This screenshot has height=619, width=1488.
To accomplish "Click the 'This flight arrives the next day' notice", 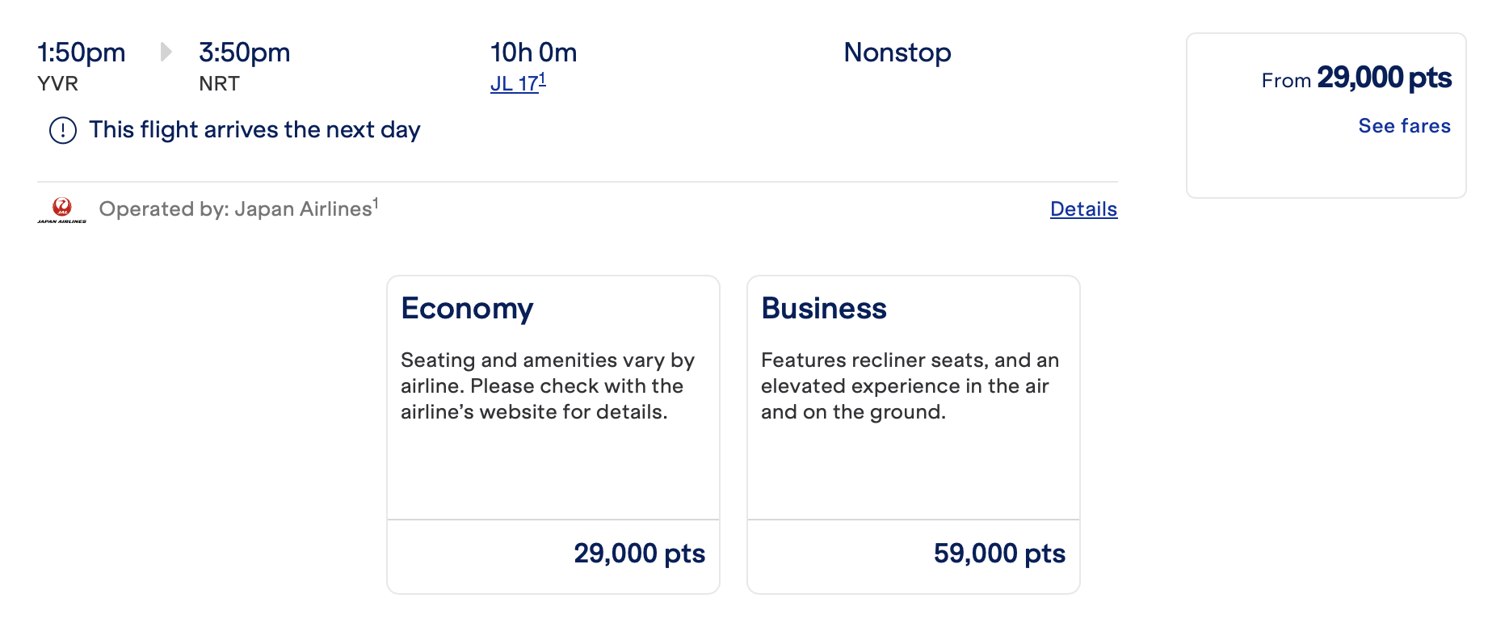I will click(254, 130).
